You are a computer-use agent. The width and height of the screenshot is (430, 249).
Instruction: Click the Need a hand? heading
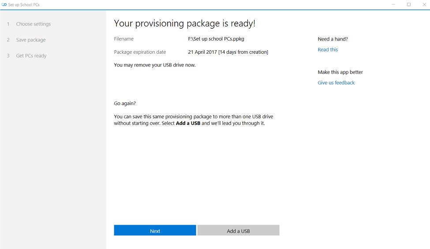click(333, 39)
